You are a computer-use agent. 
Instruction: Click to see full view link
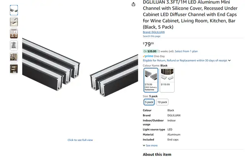(80, 140)
